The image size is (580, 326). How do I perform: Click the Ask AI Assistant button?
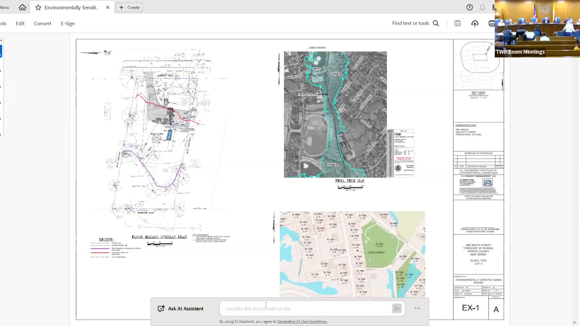(x=181, y=308)
